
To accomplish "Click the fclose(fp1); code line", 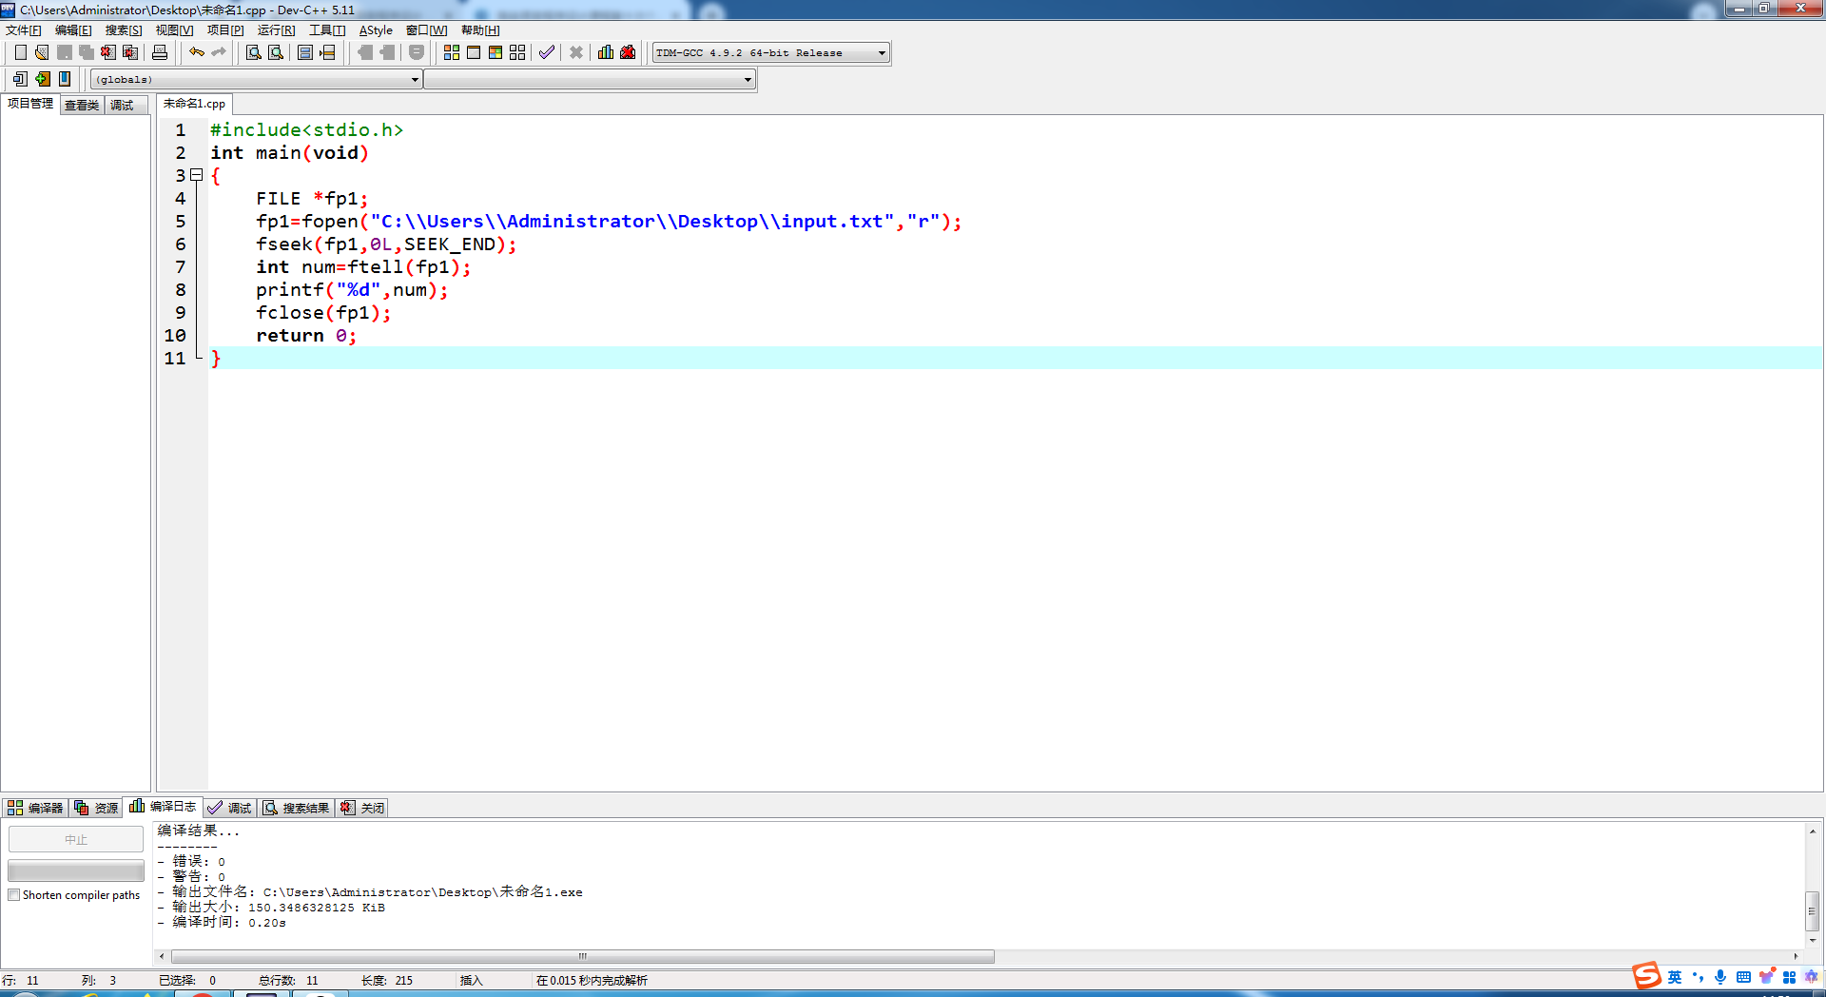I will coord(323,312).
